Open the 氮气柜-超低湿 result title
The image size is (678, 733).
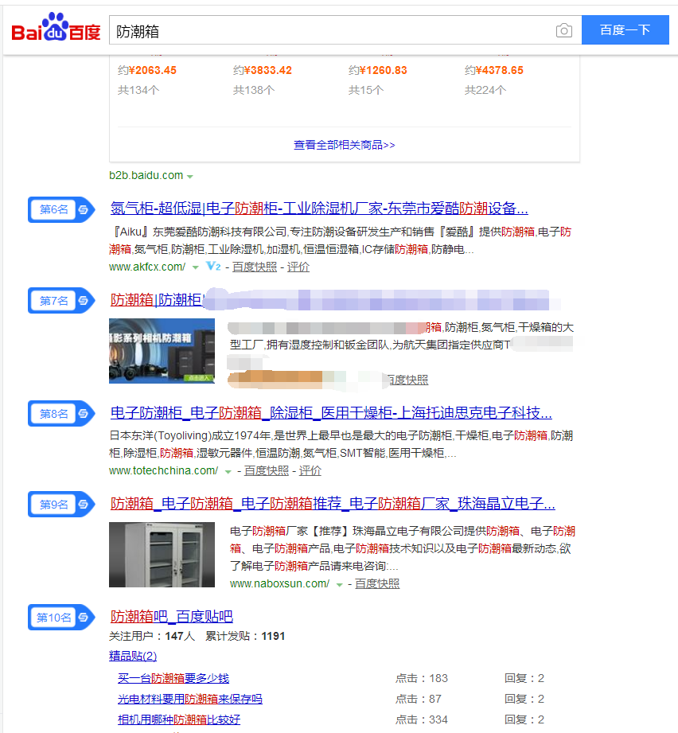tap(319, 208)
